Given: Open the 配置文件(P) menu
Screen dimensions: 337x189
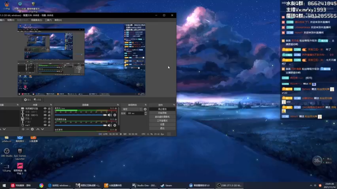Looking at the screenshot, I should 23,20.
